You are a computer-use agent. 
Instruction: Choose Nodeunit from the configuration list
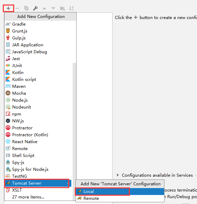coord(39,107)
